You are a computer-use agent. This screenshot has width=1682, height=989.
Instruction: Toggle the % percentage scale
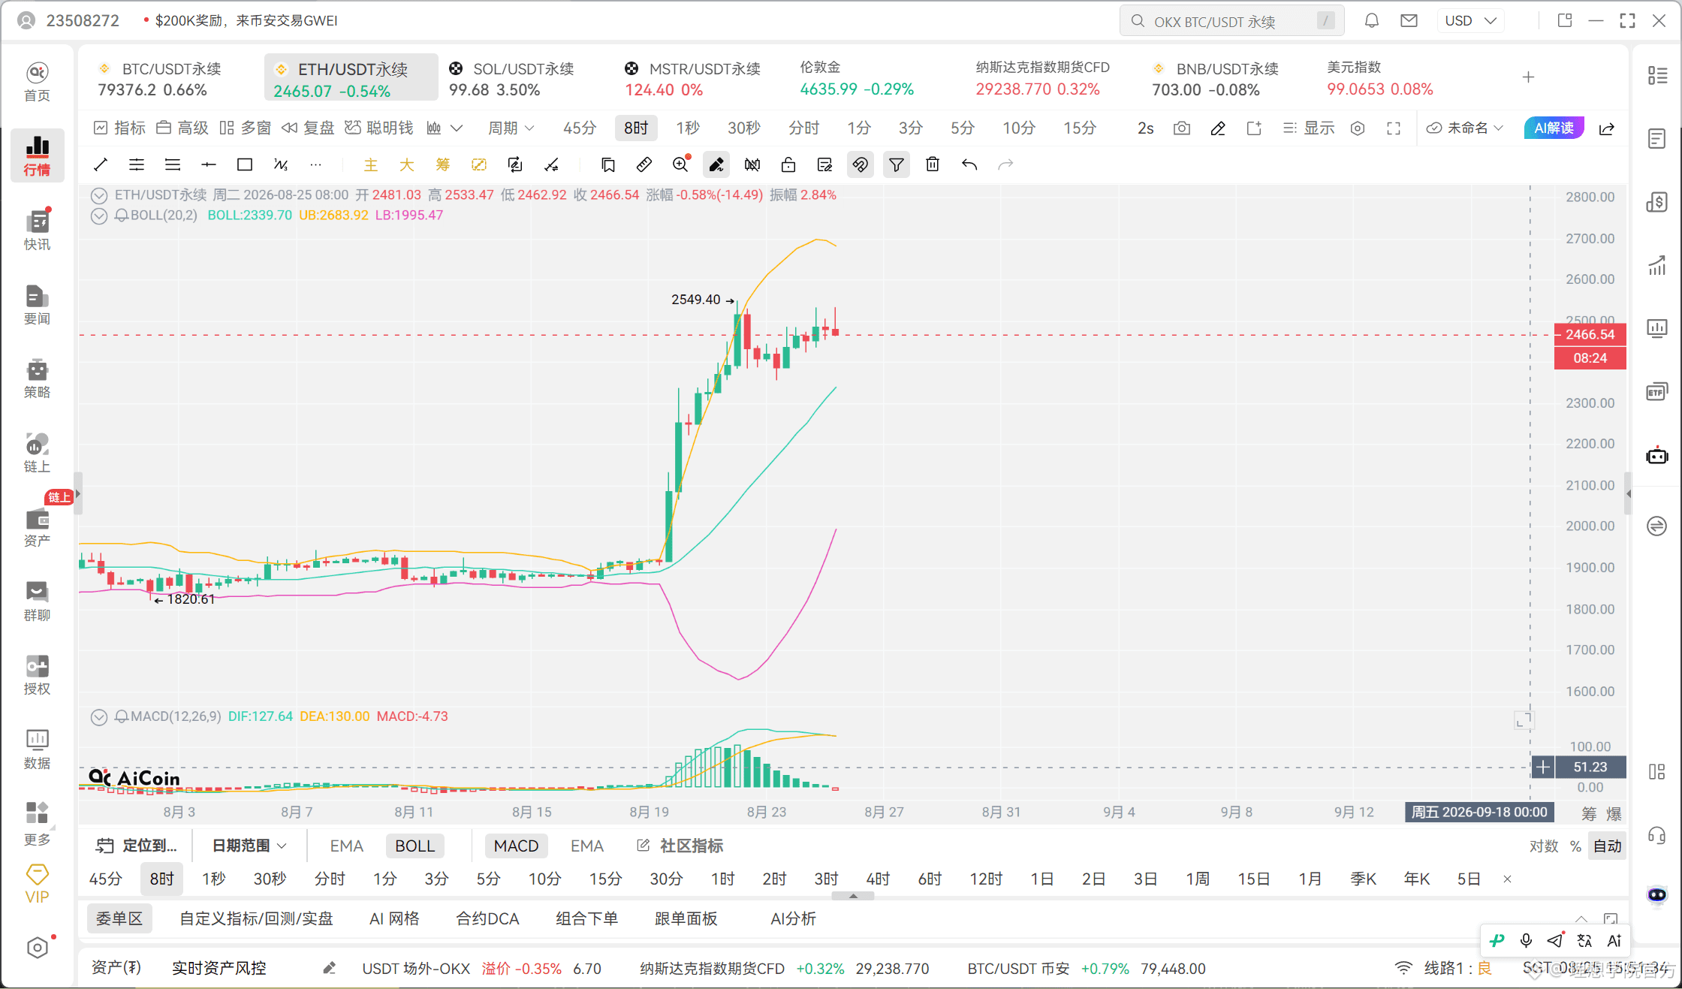tap(1575, 846)
